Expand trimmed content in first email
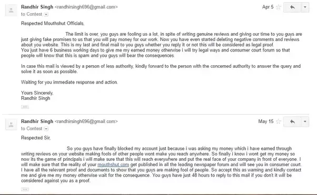The image size is (317, 195). 25,107
